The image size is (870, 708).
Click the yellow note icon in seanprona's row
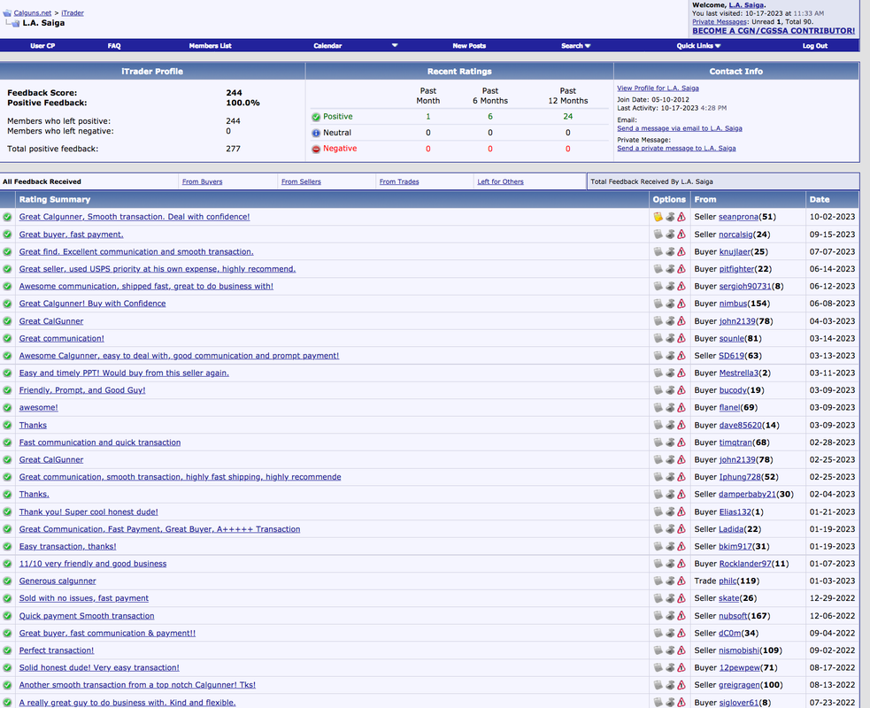pos(658,217)
